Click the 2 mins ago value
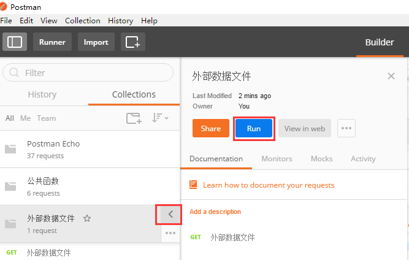The height and width of the screenshot is (260, 409). (x=254, y=96)
